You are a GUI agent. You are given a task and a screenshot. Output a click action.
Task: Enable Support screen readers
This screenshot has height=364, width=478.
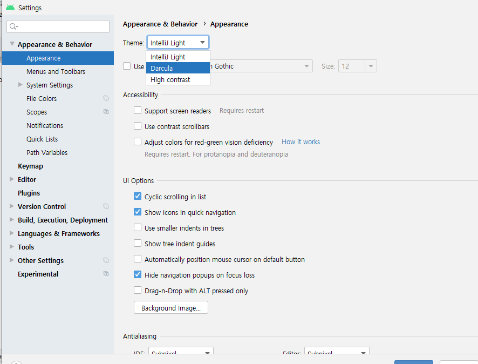(x=138, y=111)
